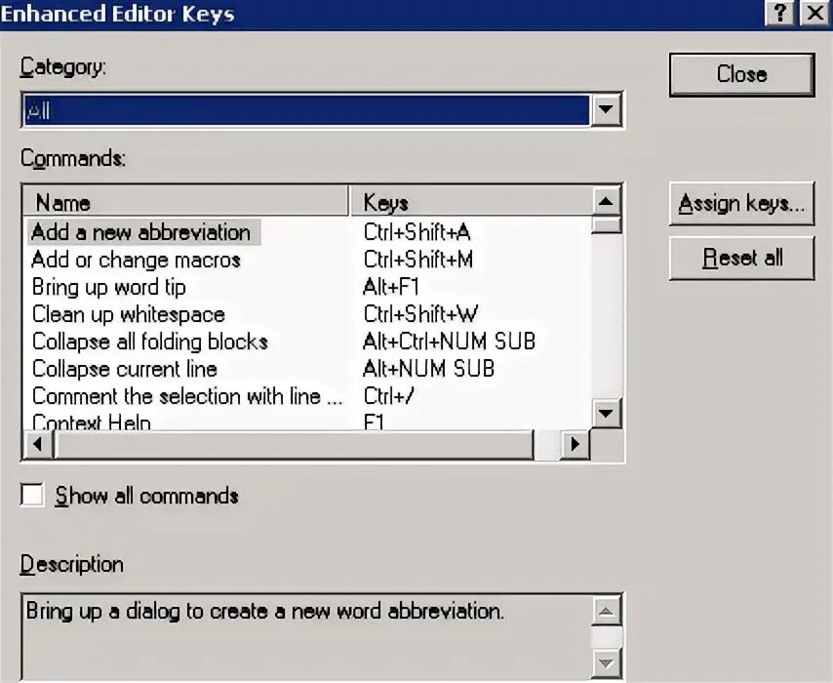This screenshot has height=683, width=833.
Task: Close the Enhanced Editor Keys dialog with X
Action: 814,13
